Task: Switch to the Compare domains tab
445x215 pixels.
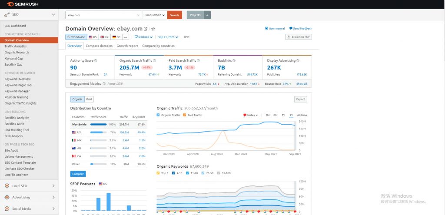Action: [x=99, y=46]
